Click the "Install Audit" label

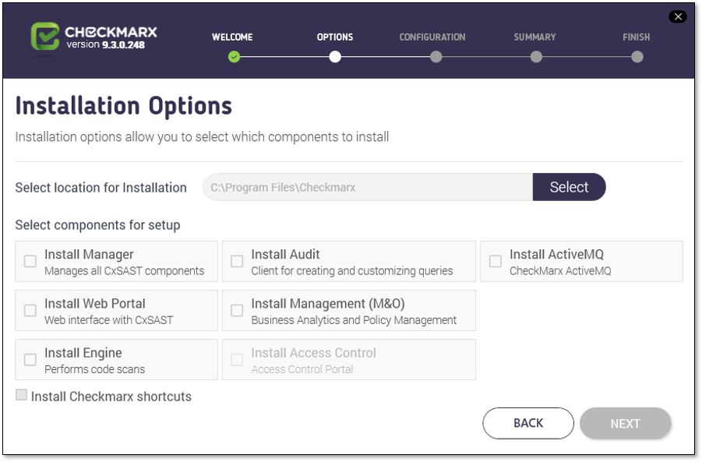(286, 254)
